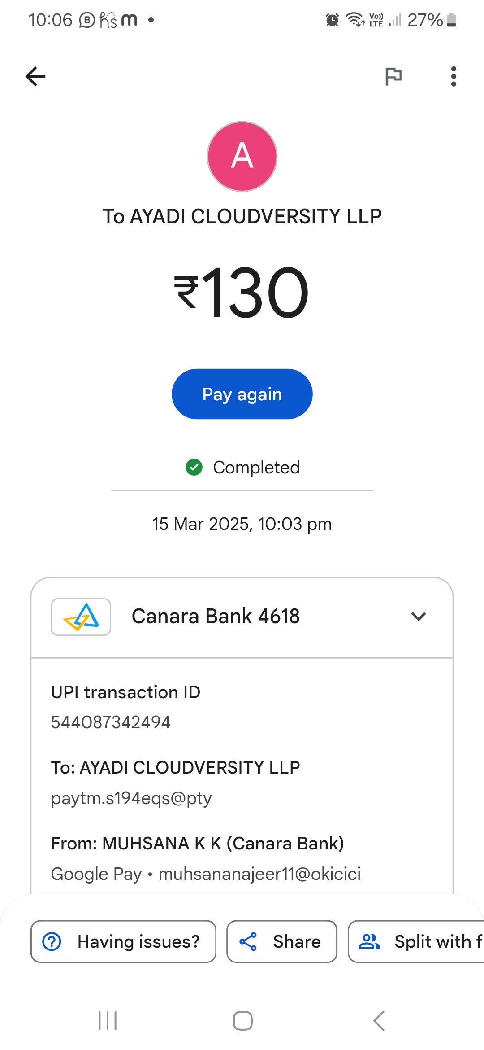Tap the Canara Bank logo icon

pos(81,617)
